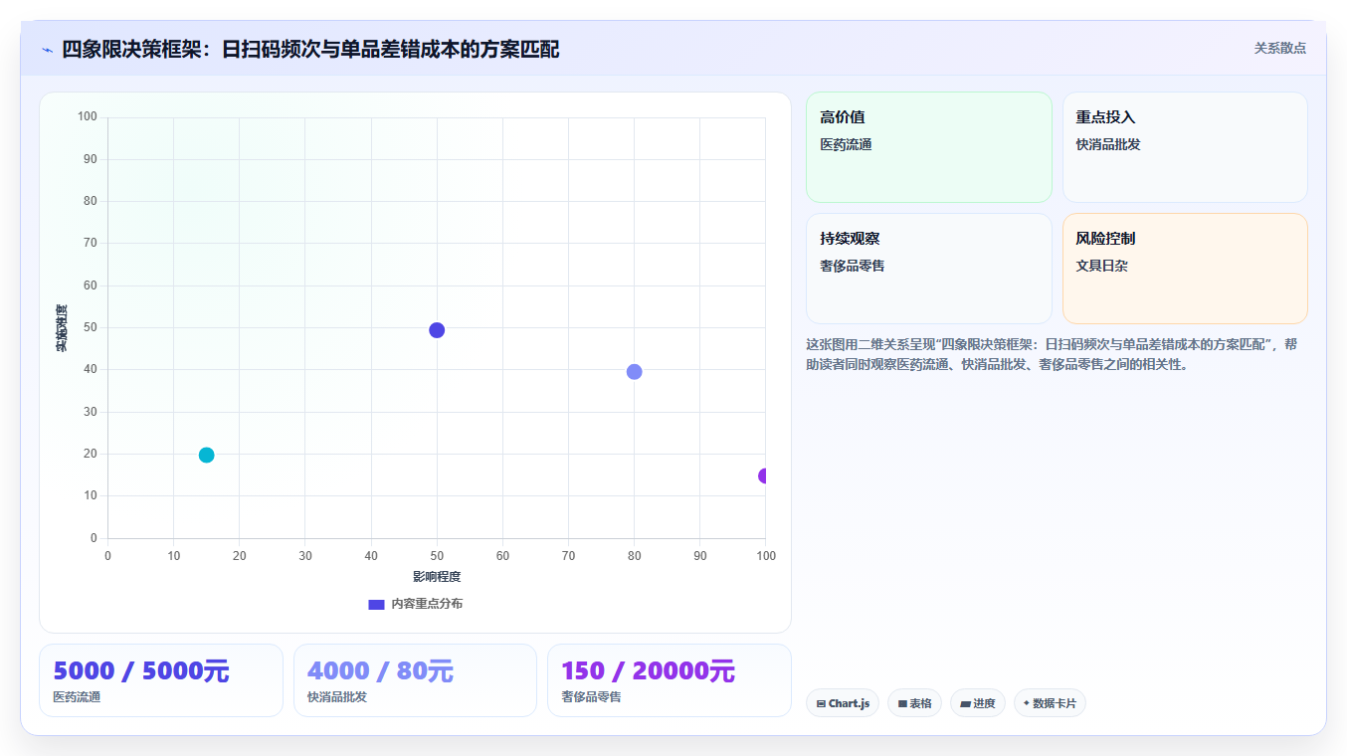
Task: Click the 150 / 20000元 stat value
Action: pos(648,671)
